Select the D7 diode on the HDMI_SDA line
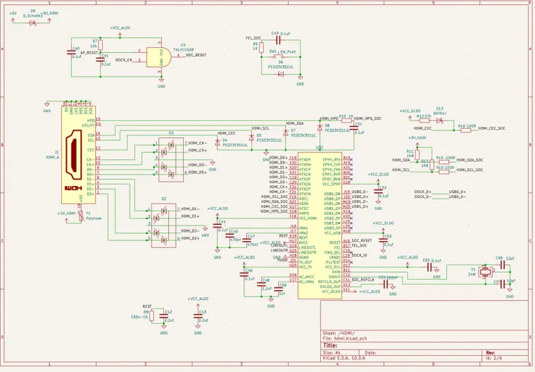 (x=286, y=132)
